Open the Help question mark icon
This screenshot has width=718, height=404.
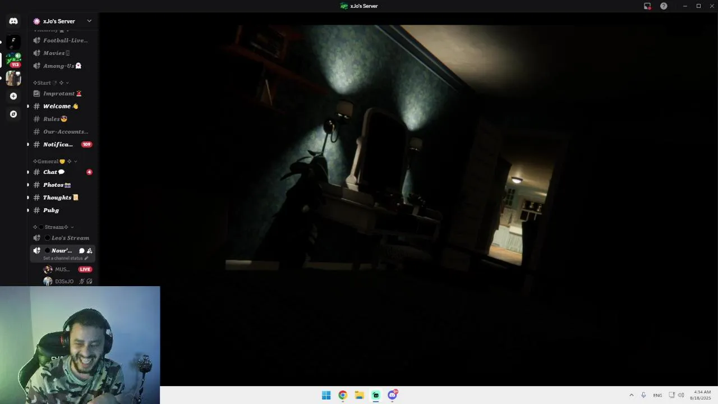tap(664, 6)
